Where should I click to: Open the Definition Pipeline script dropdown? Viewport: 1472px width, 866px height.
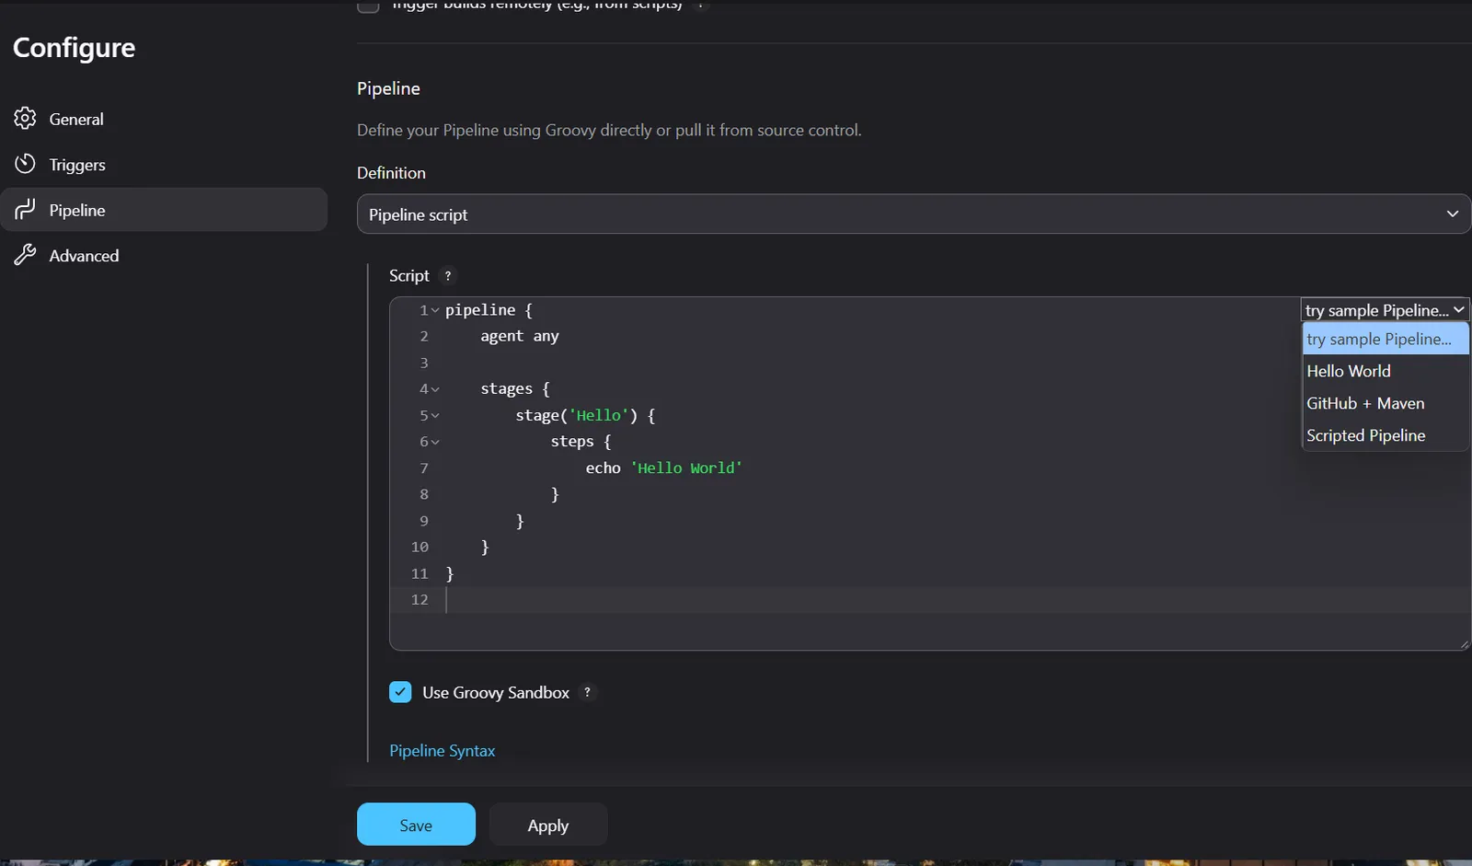click(914, 214)
